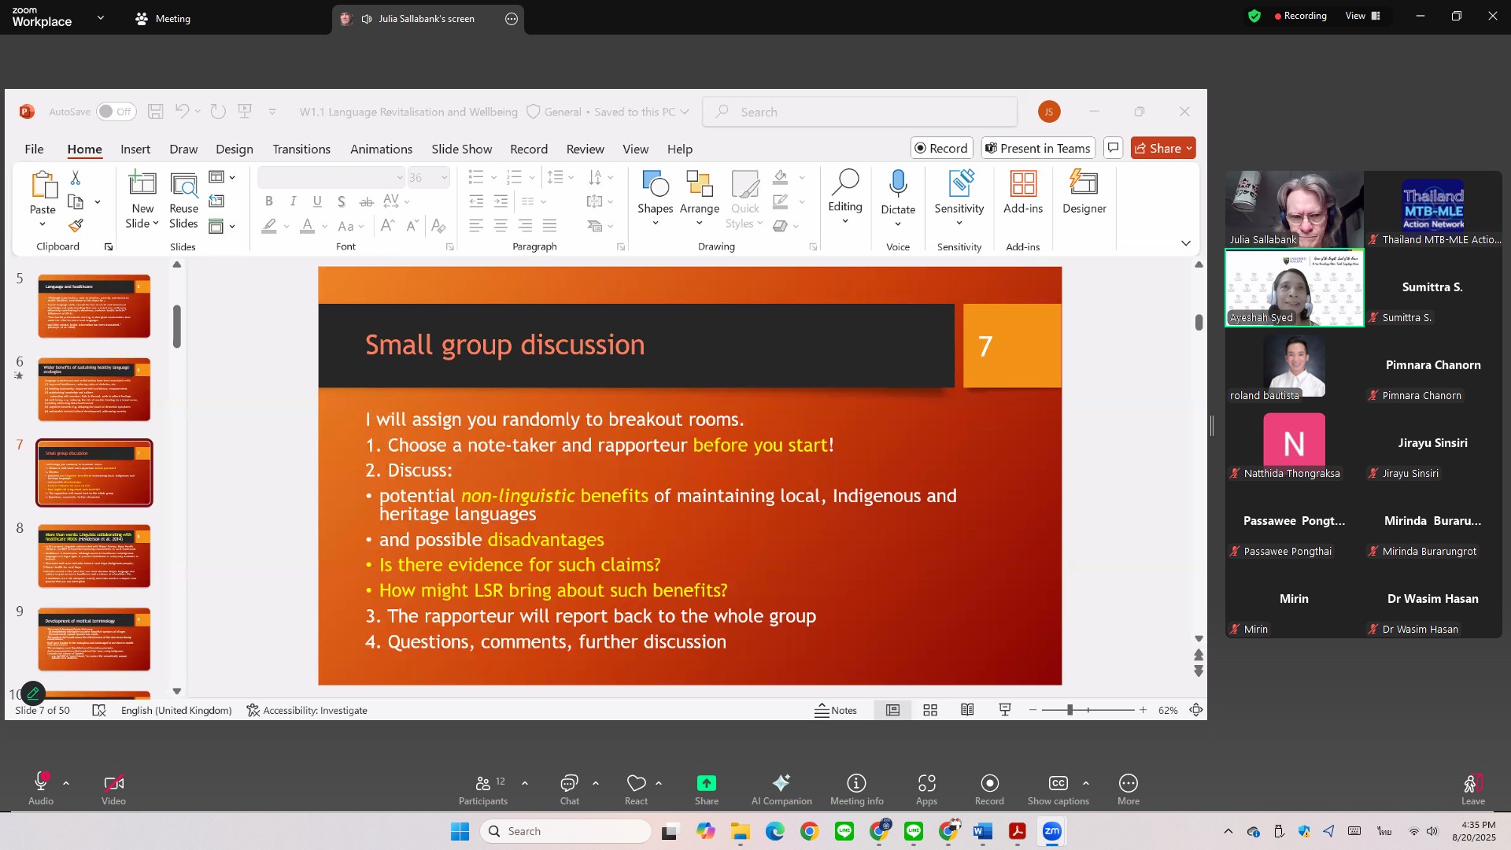This screenshot has height=850, width=1511.
Task: Expand the Zoom Workplace dropdown chevron
Action: point(101,17)
